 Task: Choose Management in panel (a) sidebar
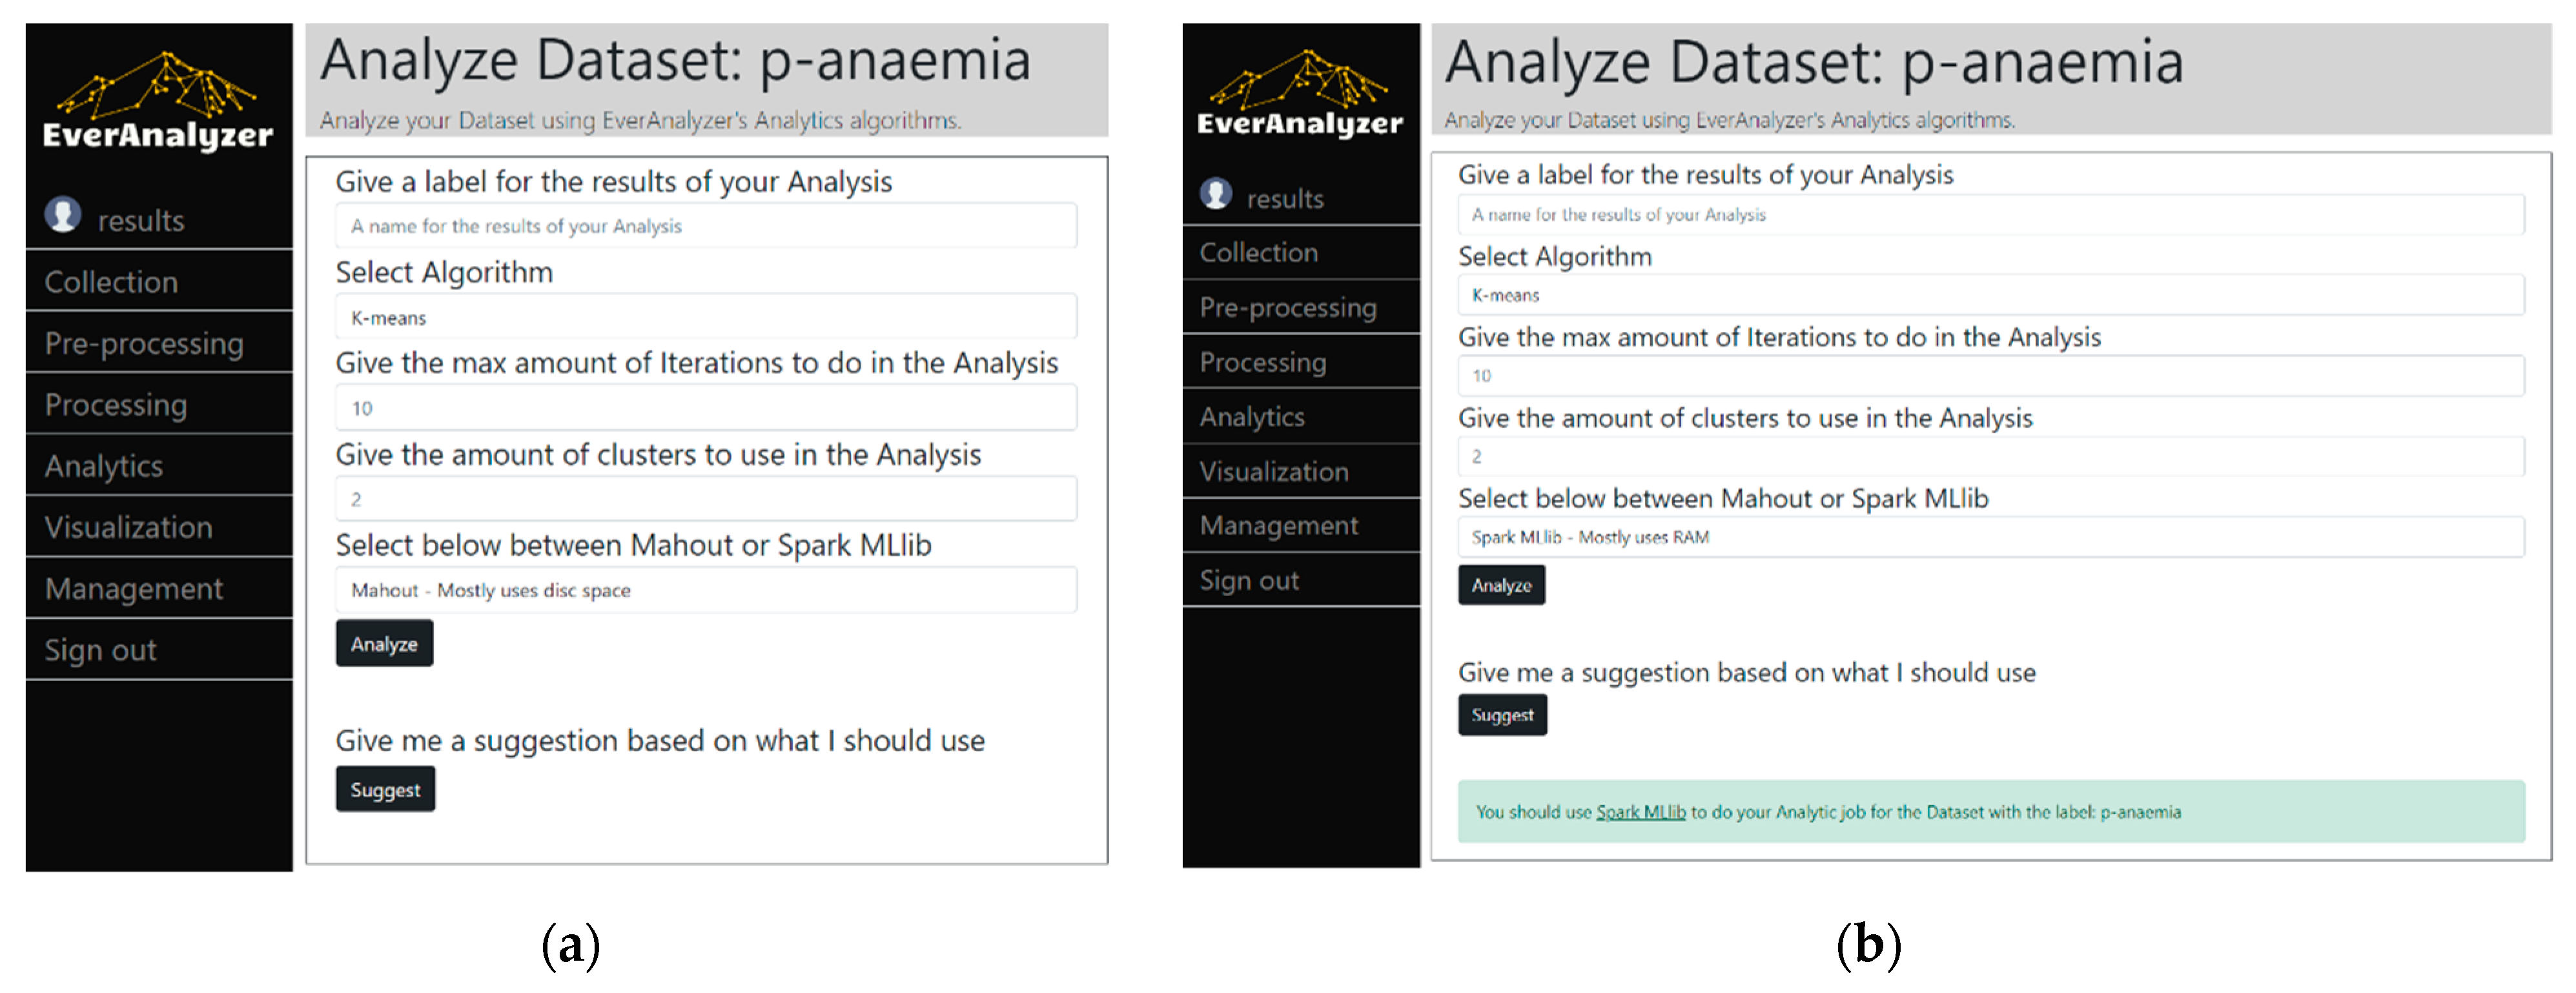tap(134, 588)
